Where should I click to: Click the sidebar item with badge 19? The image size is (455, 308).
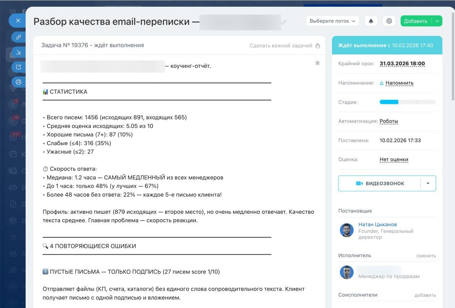pos(13,121)
